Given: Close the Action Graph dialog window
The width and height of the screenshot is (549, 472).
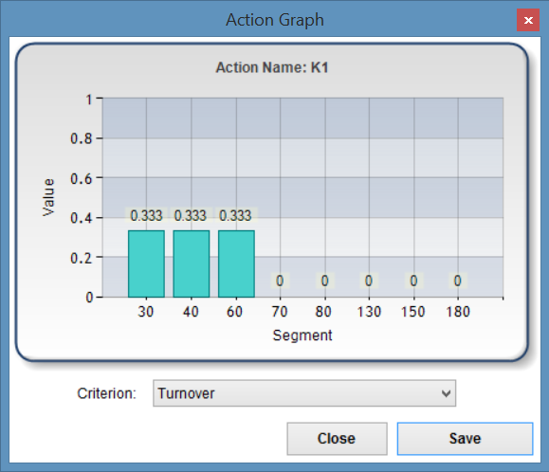Looking at the screenshot, I should click(x=528, y=20).
